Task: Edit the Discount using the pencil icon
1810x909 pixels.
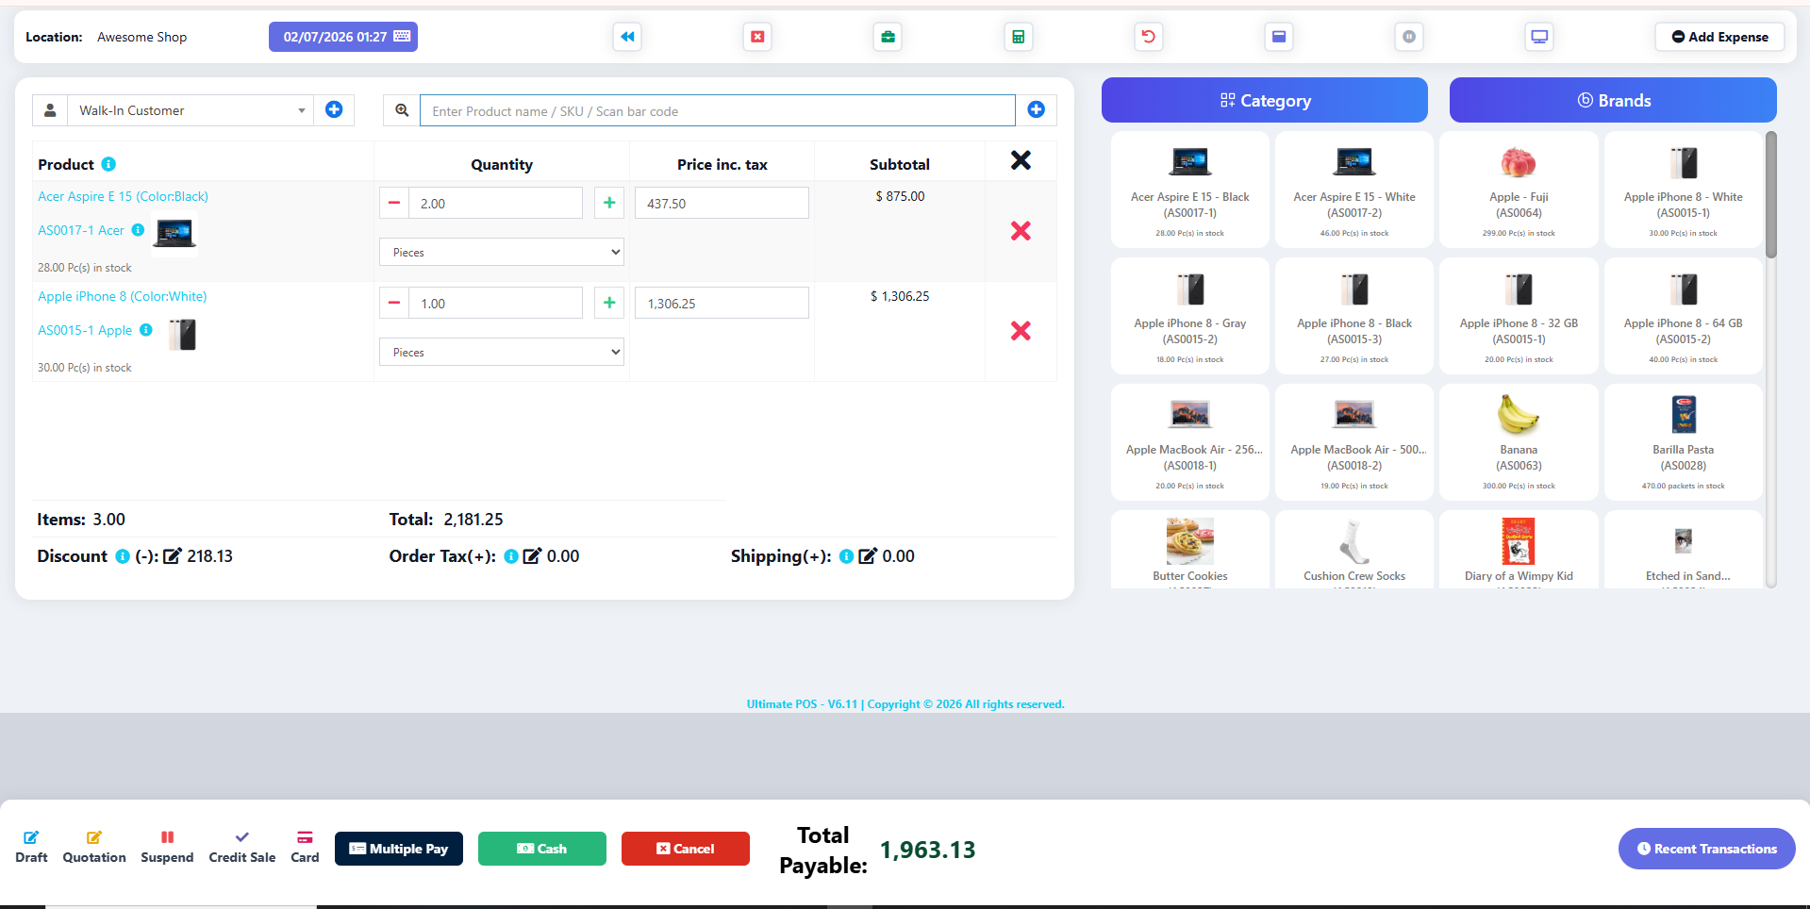Action: [x=173, y=556]
